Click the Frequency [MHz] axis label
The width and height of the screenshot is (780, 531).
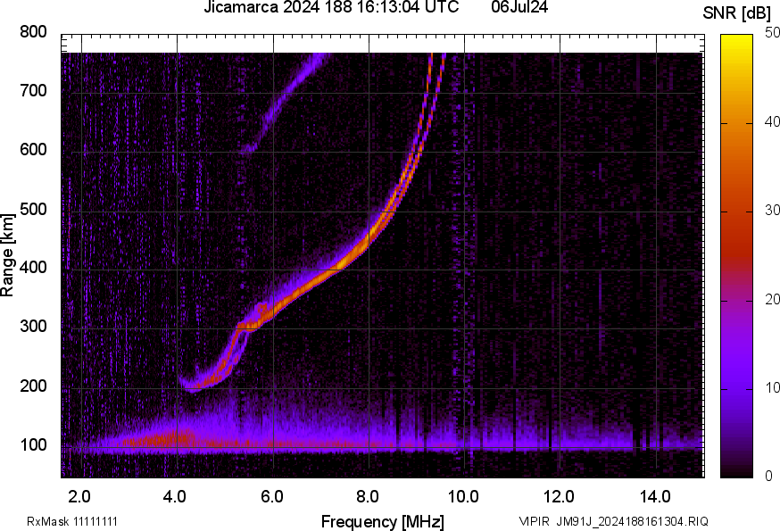click(382, 521)
